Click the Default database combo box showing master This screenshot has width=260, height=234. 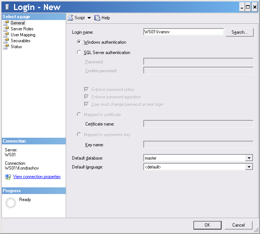(x=198, y=158)
